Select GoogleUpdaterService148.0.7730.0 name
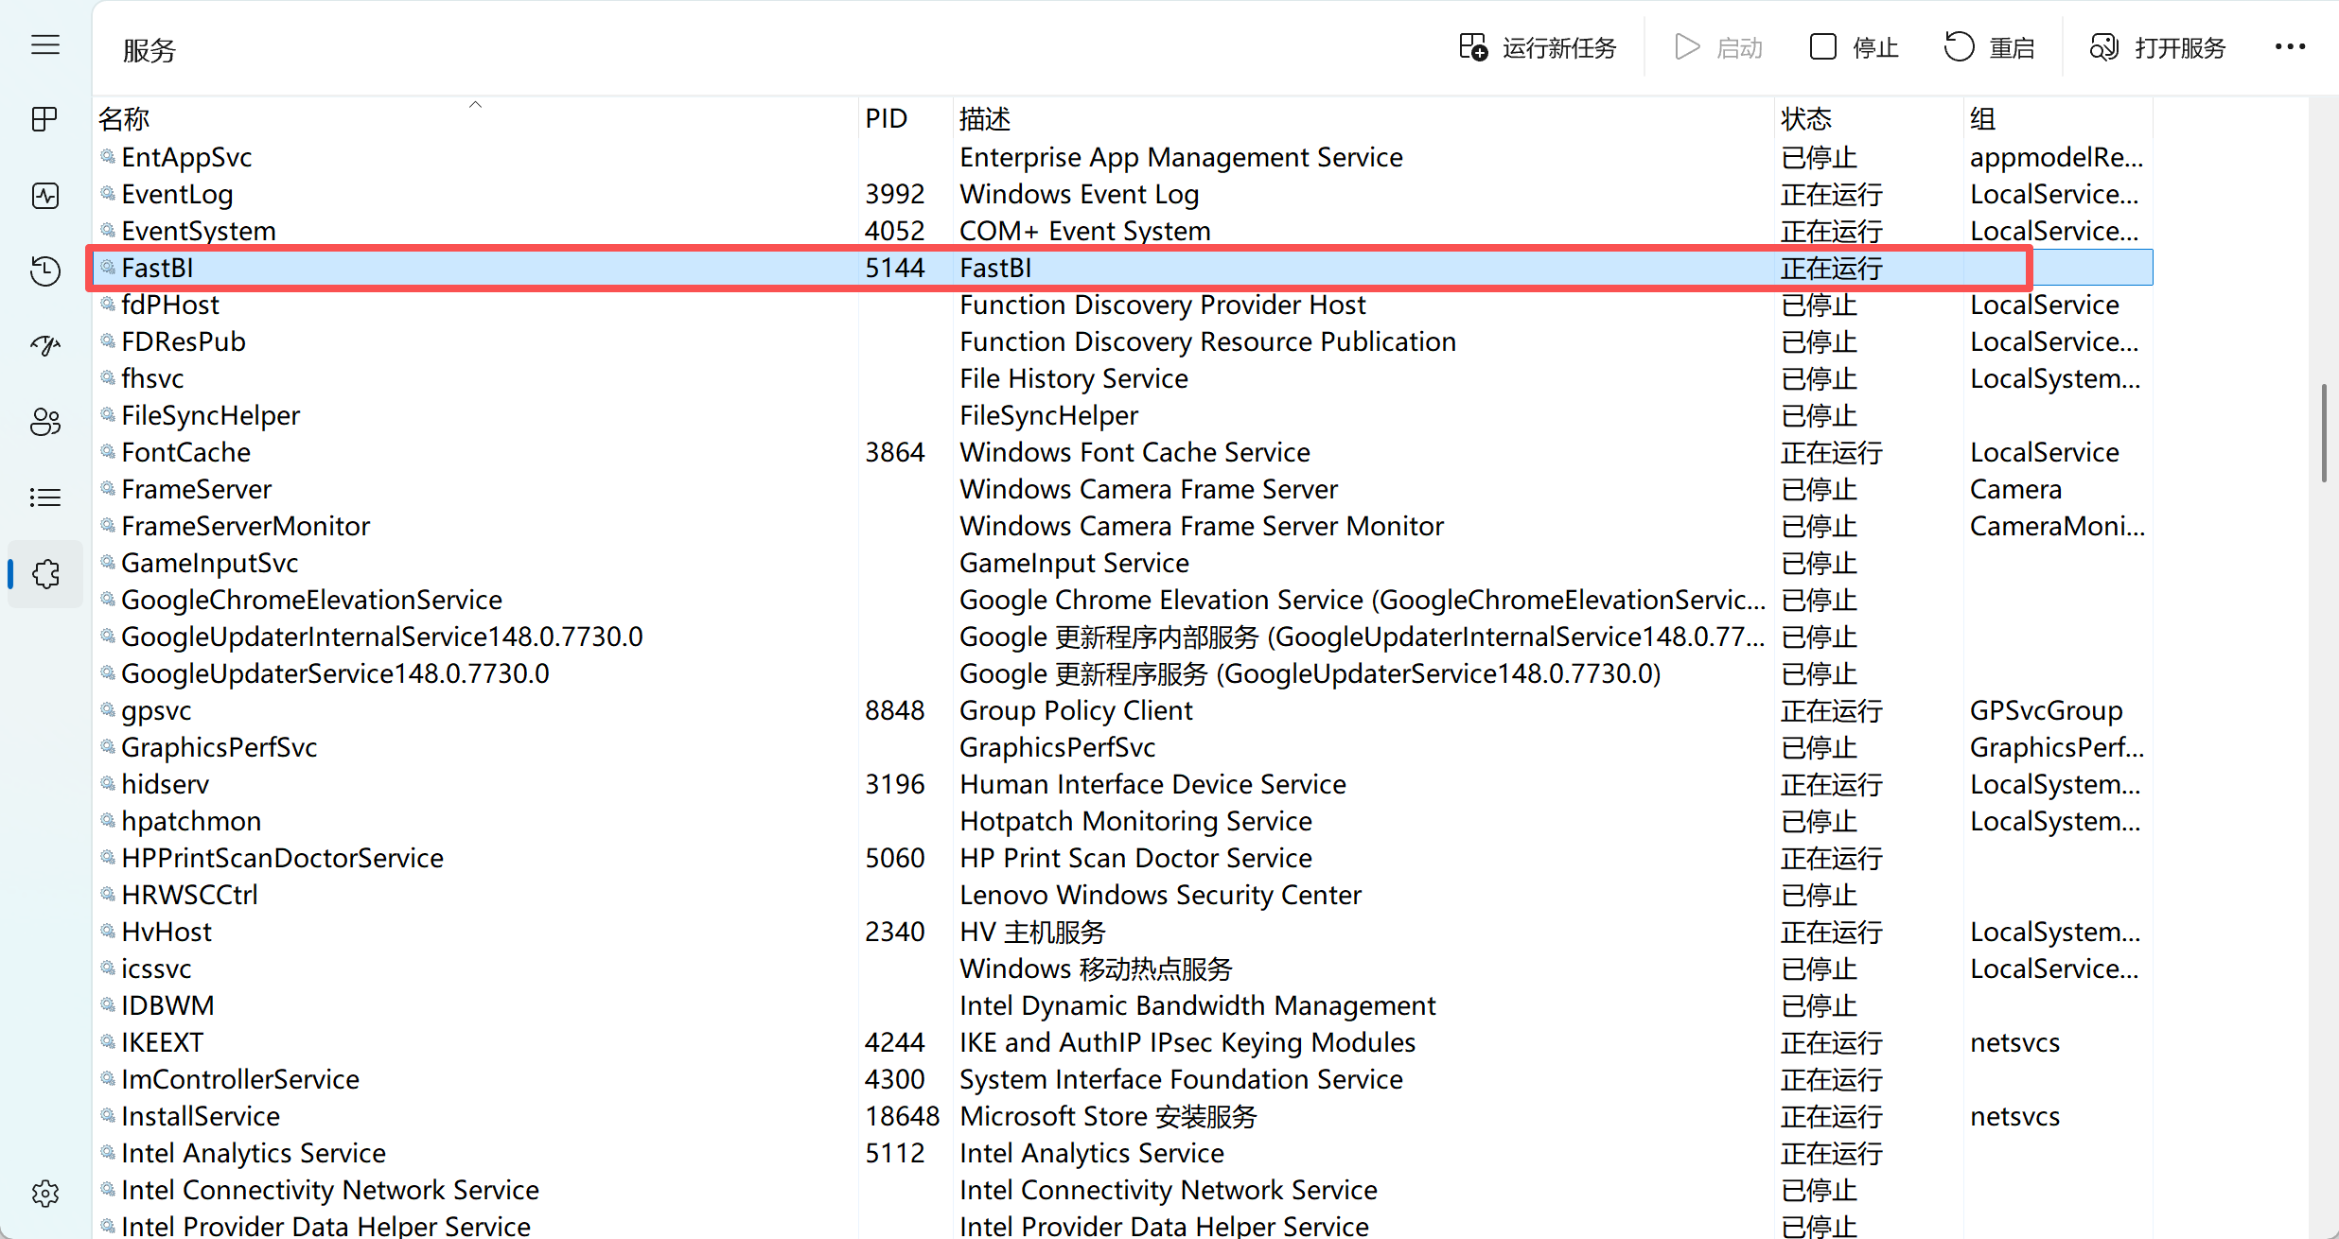 pyautogui.click(x=335, y=673)
